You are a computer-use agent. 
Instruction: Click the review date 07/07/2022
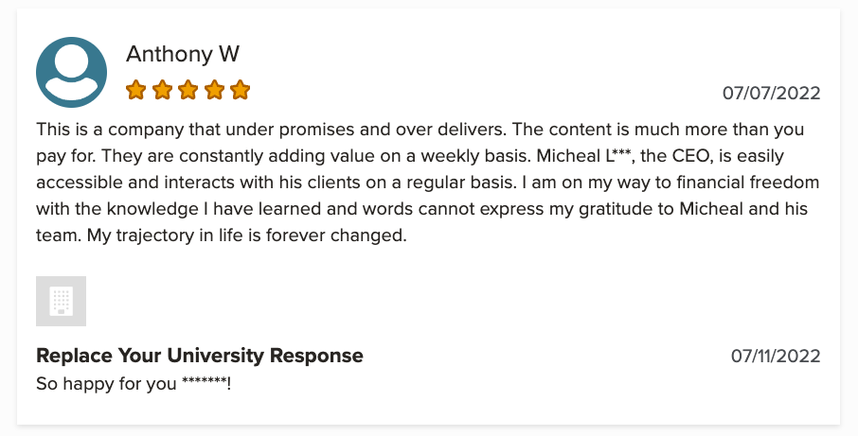point(772,93)
